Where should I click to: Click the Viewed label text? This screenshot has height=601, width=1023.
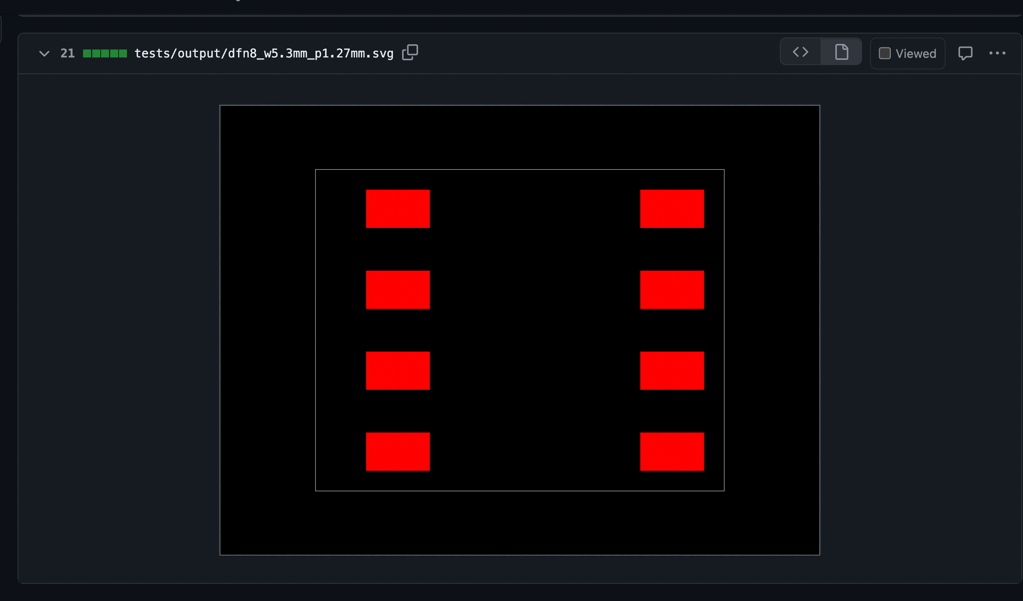(x=916, y=53)
